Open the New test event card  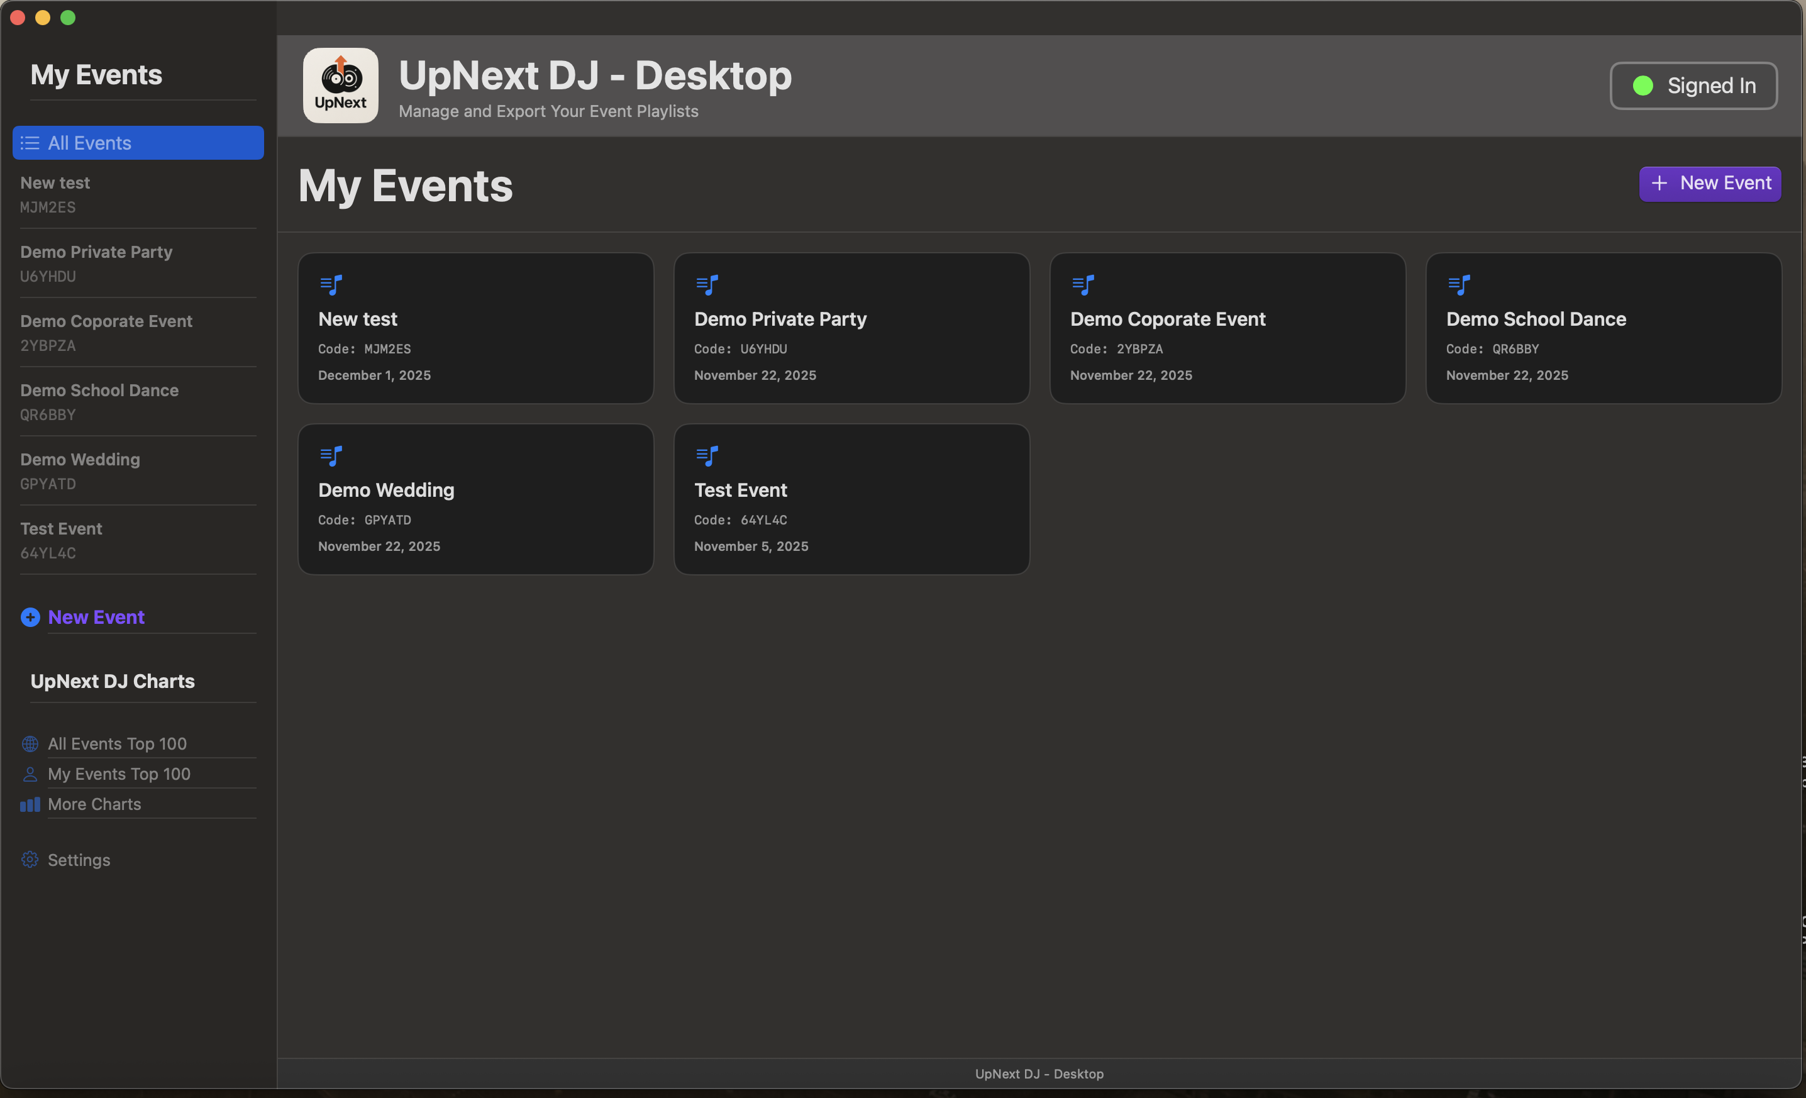[x=475, y=328]
